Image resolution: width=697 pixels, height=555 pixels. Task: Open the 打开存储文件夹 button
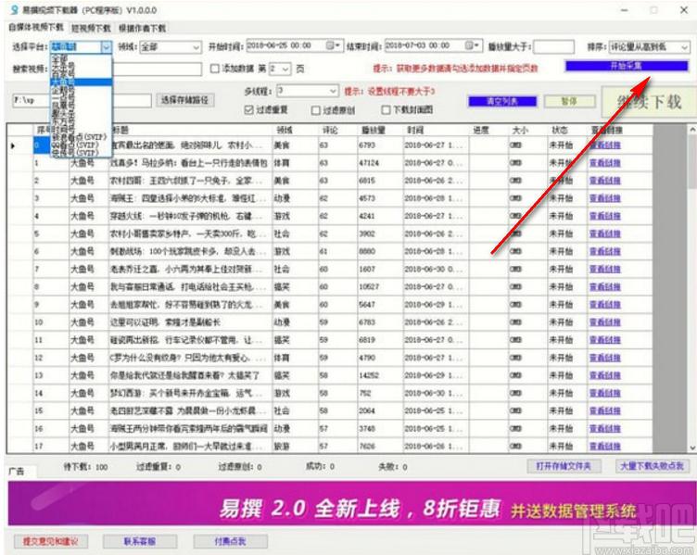(x=564, y=466)
